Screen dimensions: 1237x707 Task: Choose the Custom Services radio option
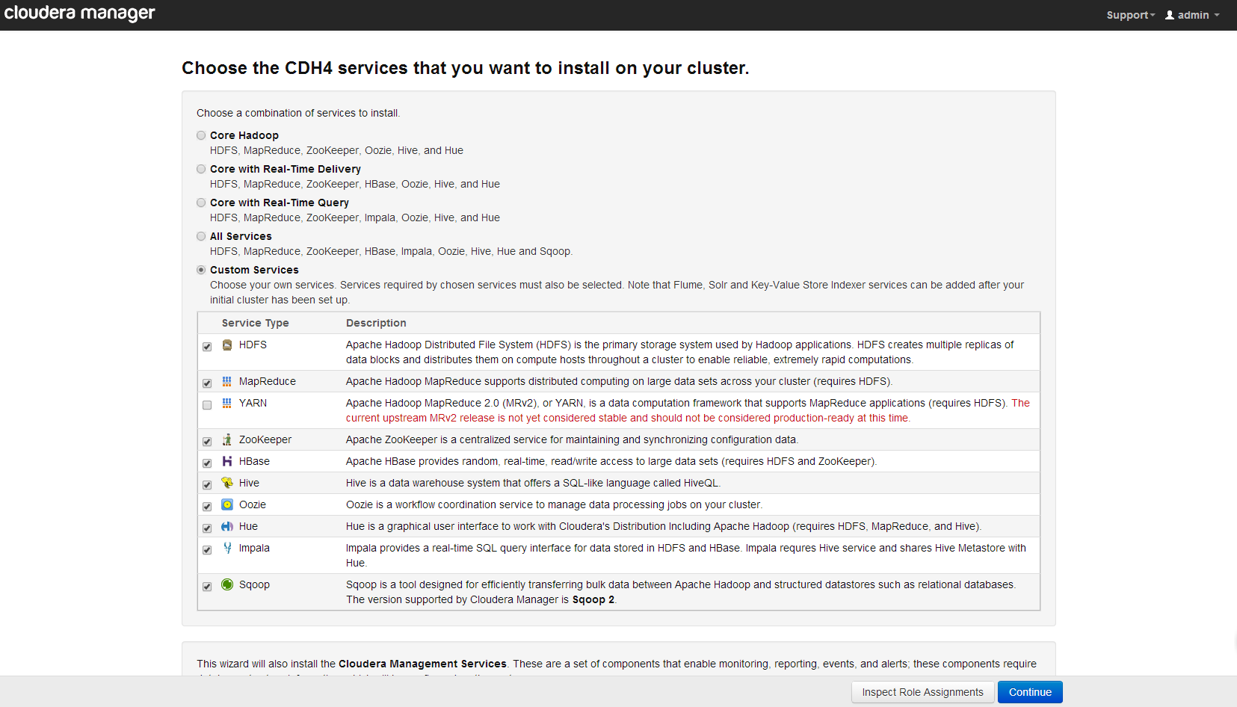201,270
